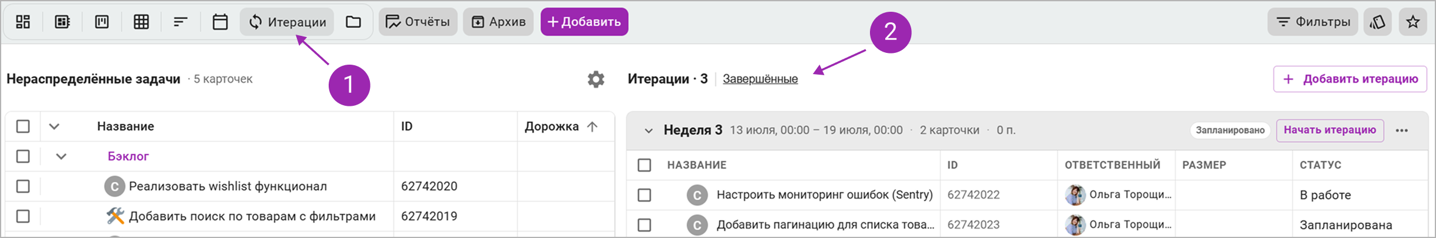Open the Завершённые iterations link

[760, 79]
